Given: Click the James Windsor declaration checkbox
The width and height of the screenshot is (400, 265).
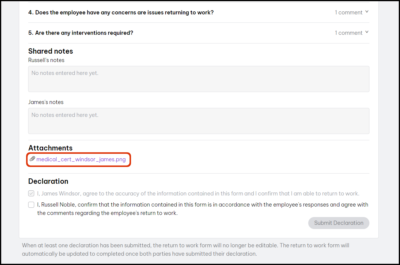Looking at the screenshot, I should (x=31, y=193).
